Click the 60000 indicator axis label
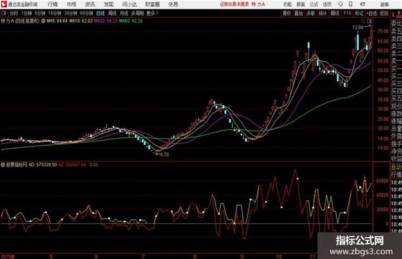This screenshot has height=259, width=402. (382, 181)
